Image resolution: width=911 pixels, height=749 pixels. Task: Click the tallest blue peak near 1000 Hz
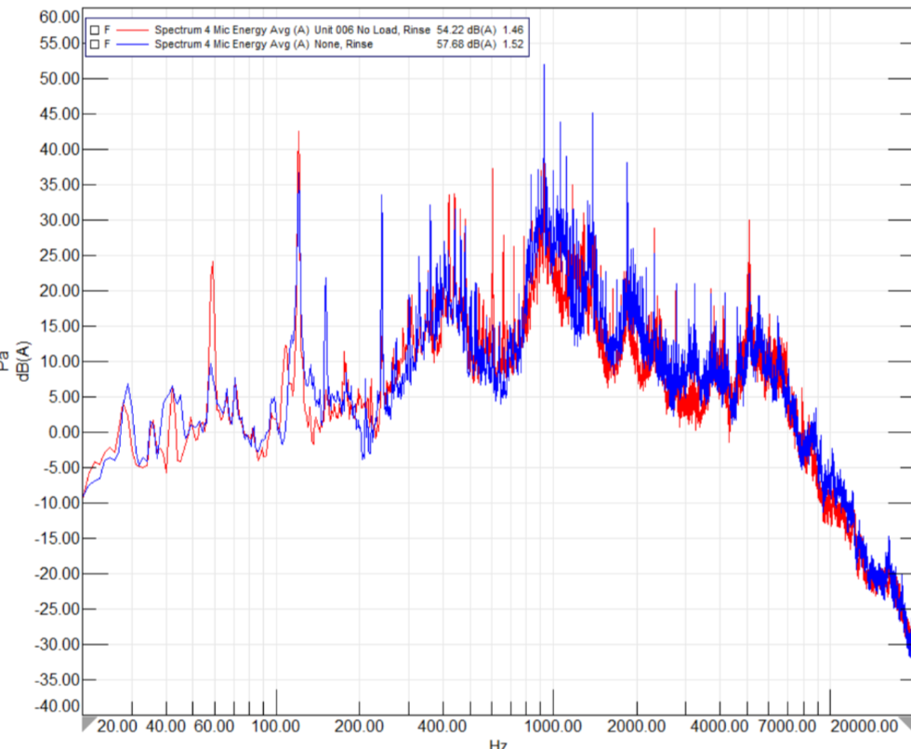tap(544, 66)
